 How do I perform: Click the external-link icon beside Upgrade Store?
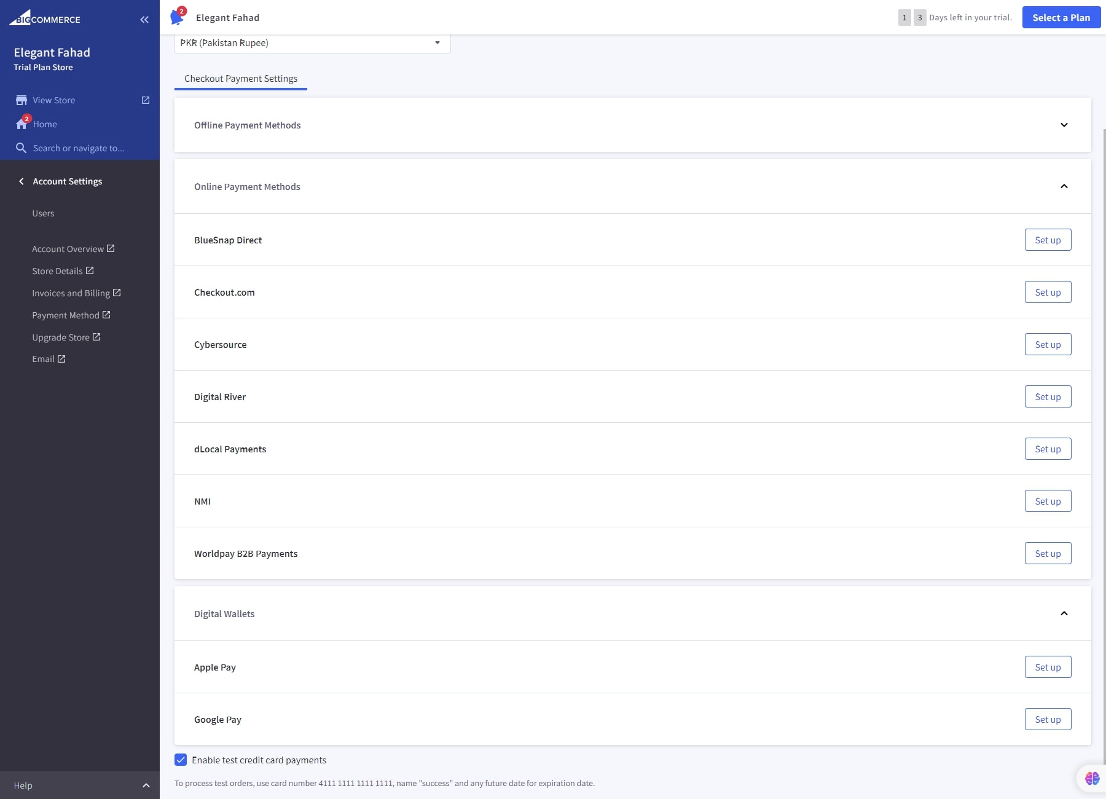point(98,337)
